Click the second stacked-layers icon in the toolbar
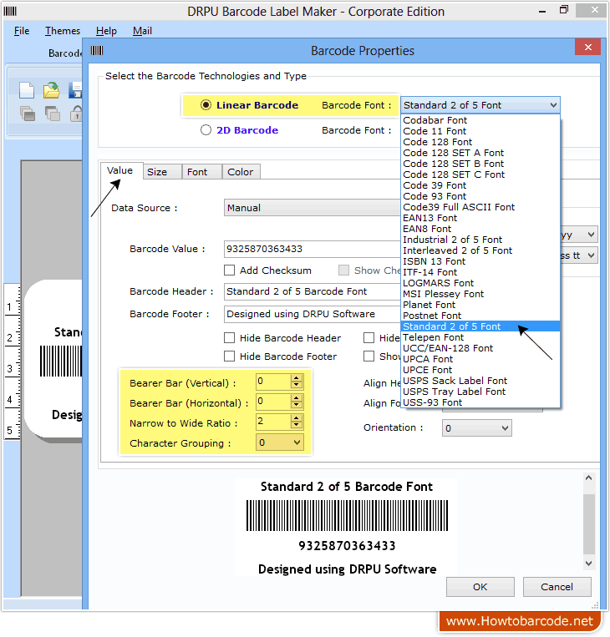Viewport: 610px width, 637px height. 52,114
